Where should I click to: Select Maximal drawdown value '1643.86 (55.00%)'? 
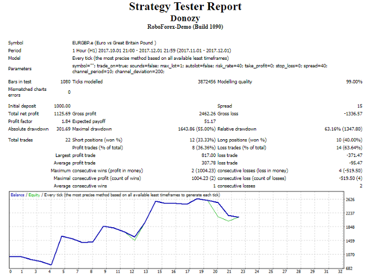click(x=197, y=129)
